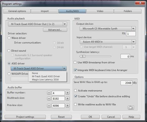Close the Program settings dialog
This screenshot has width=147, height=122.
(x=140, y=3)
